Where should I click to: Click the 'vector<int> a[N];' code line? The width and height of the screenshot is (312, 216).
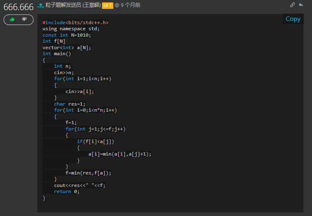tap(67, 48)
